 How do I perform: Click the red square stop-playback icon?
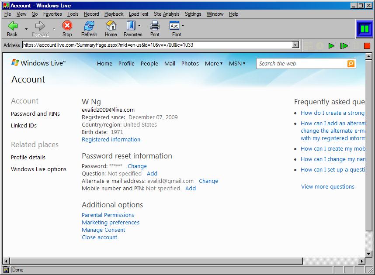(367, 46)
